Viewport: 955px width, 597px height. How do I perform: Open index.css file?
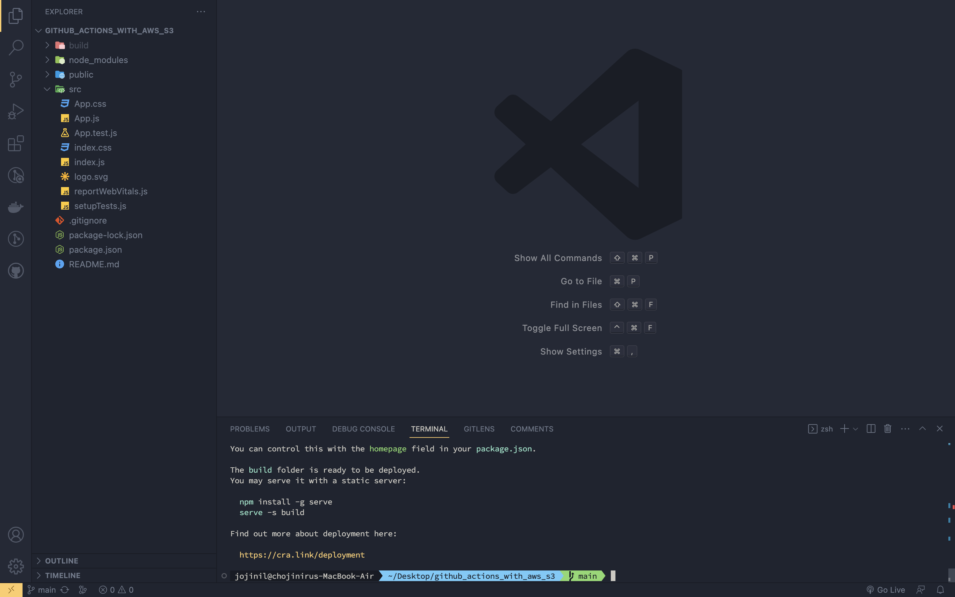tap(124, 148)
